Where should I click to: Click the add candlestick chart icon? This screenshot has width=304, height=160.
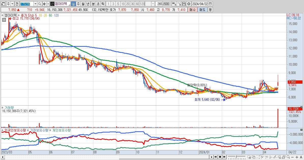click(174, 4)
